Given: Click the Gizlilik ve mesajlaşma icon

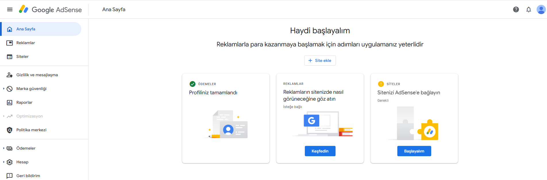Looking at the screenshot, I should click(9, 75).
